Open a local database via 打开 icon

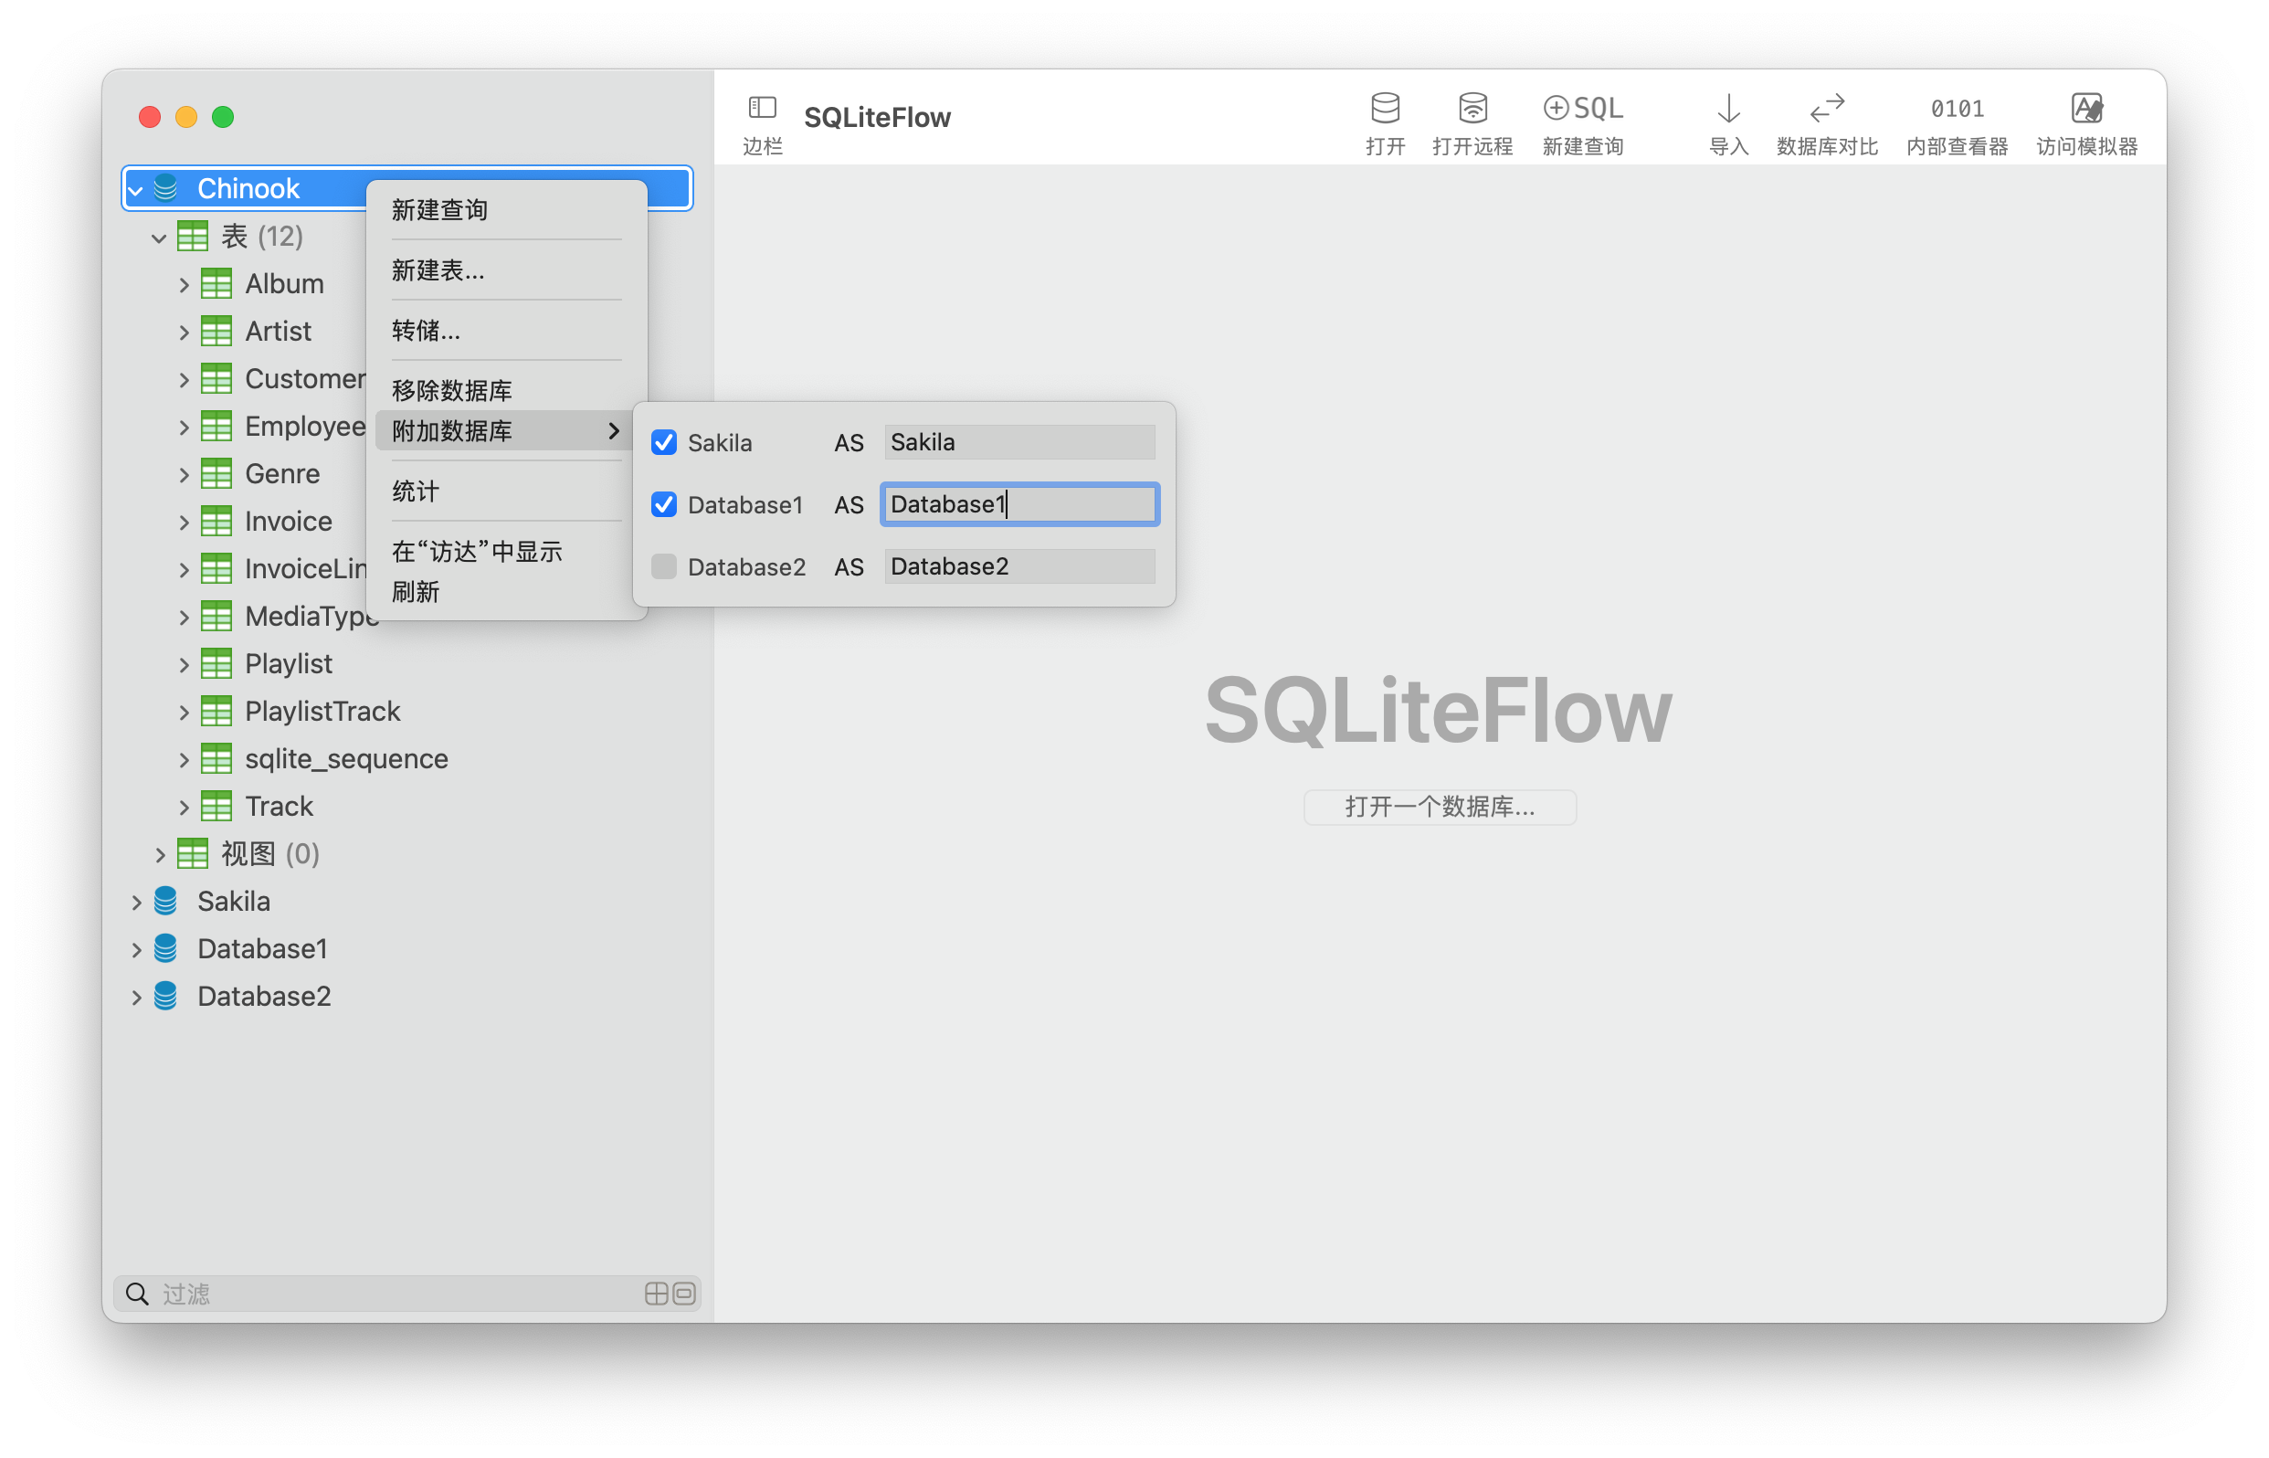pos(1385,121)
